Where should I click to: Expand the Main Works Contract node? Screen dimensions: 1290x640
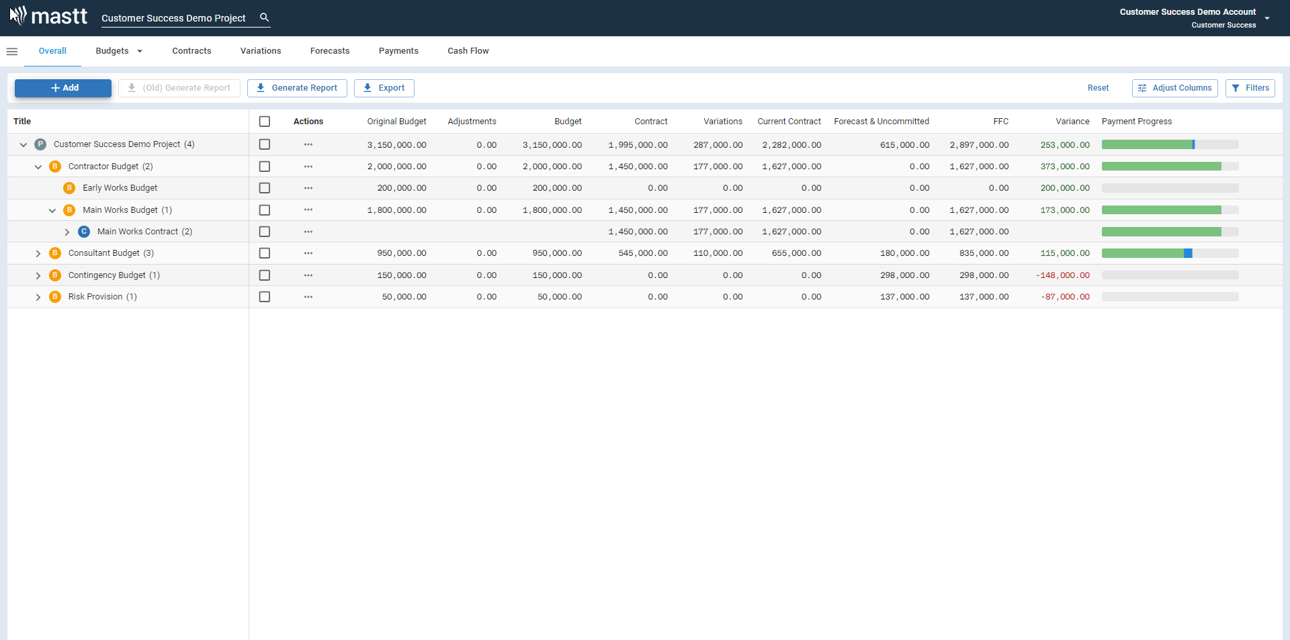67,232
